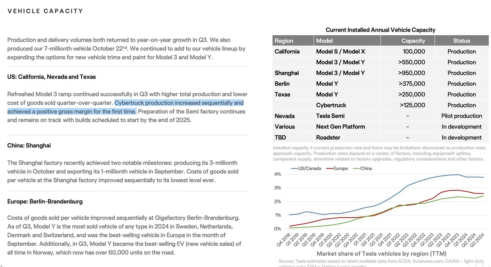491x267 pixels.
Task: Click the 'Europe' chart legend entry
Action: click(x=337, y=169)
